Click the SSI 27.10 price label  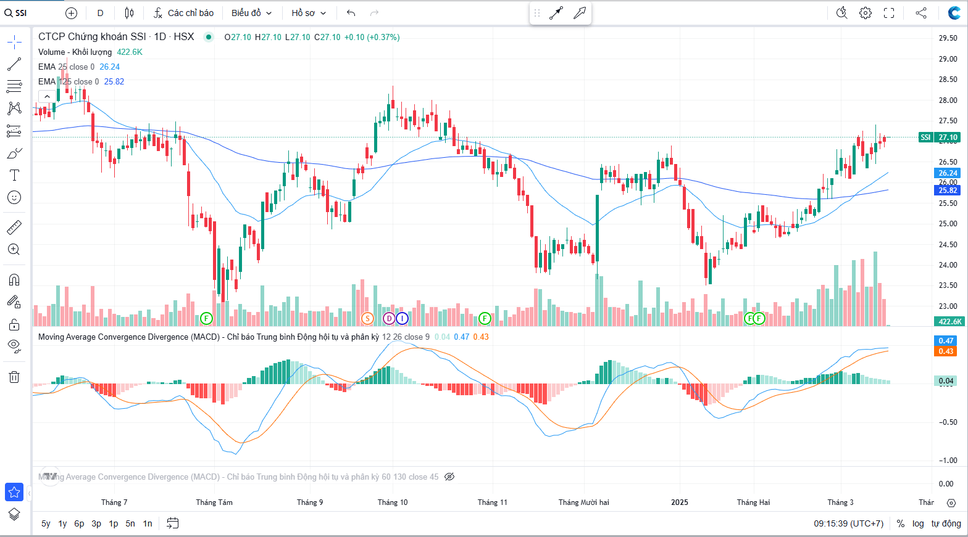[940, 137]
